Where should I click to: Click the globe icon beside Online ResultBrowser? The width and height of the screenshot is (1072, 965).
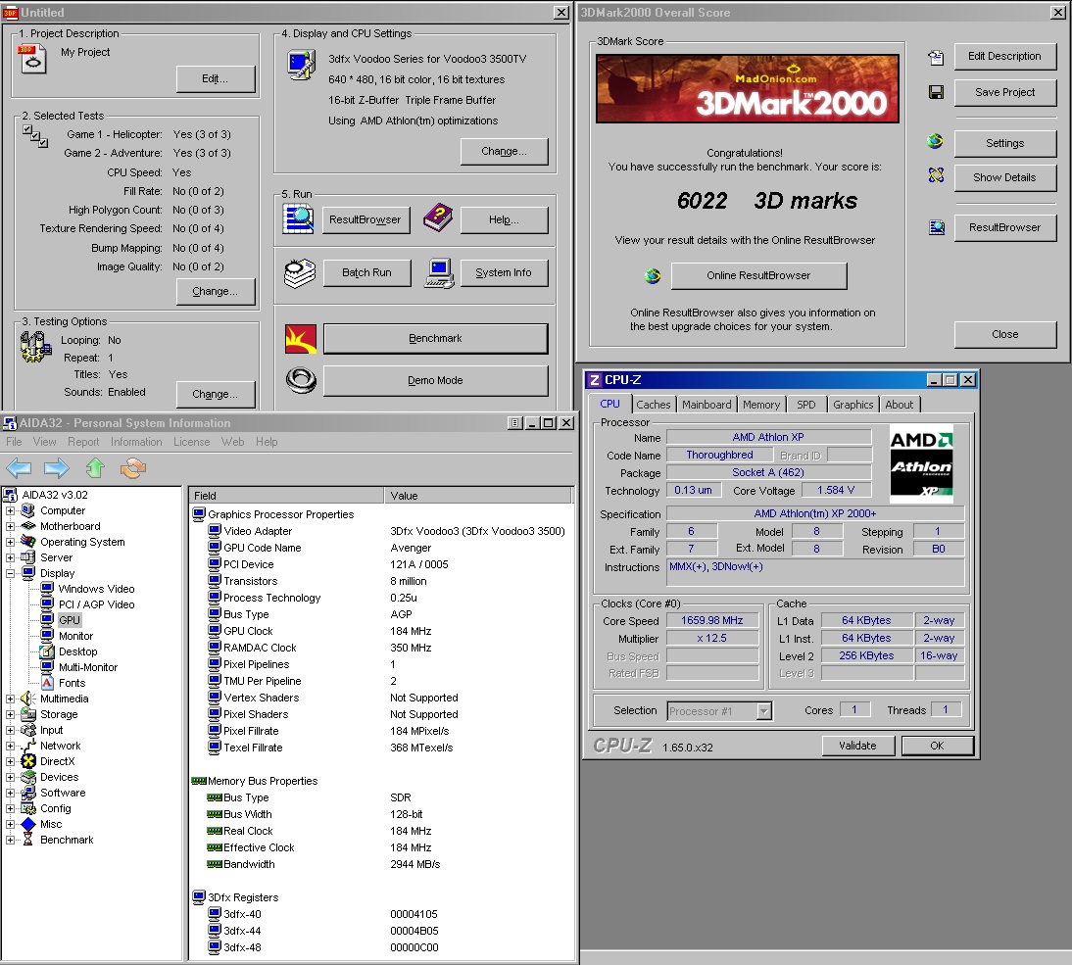click(x=653, y=276)
